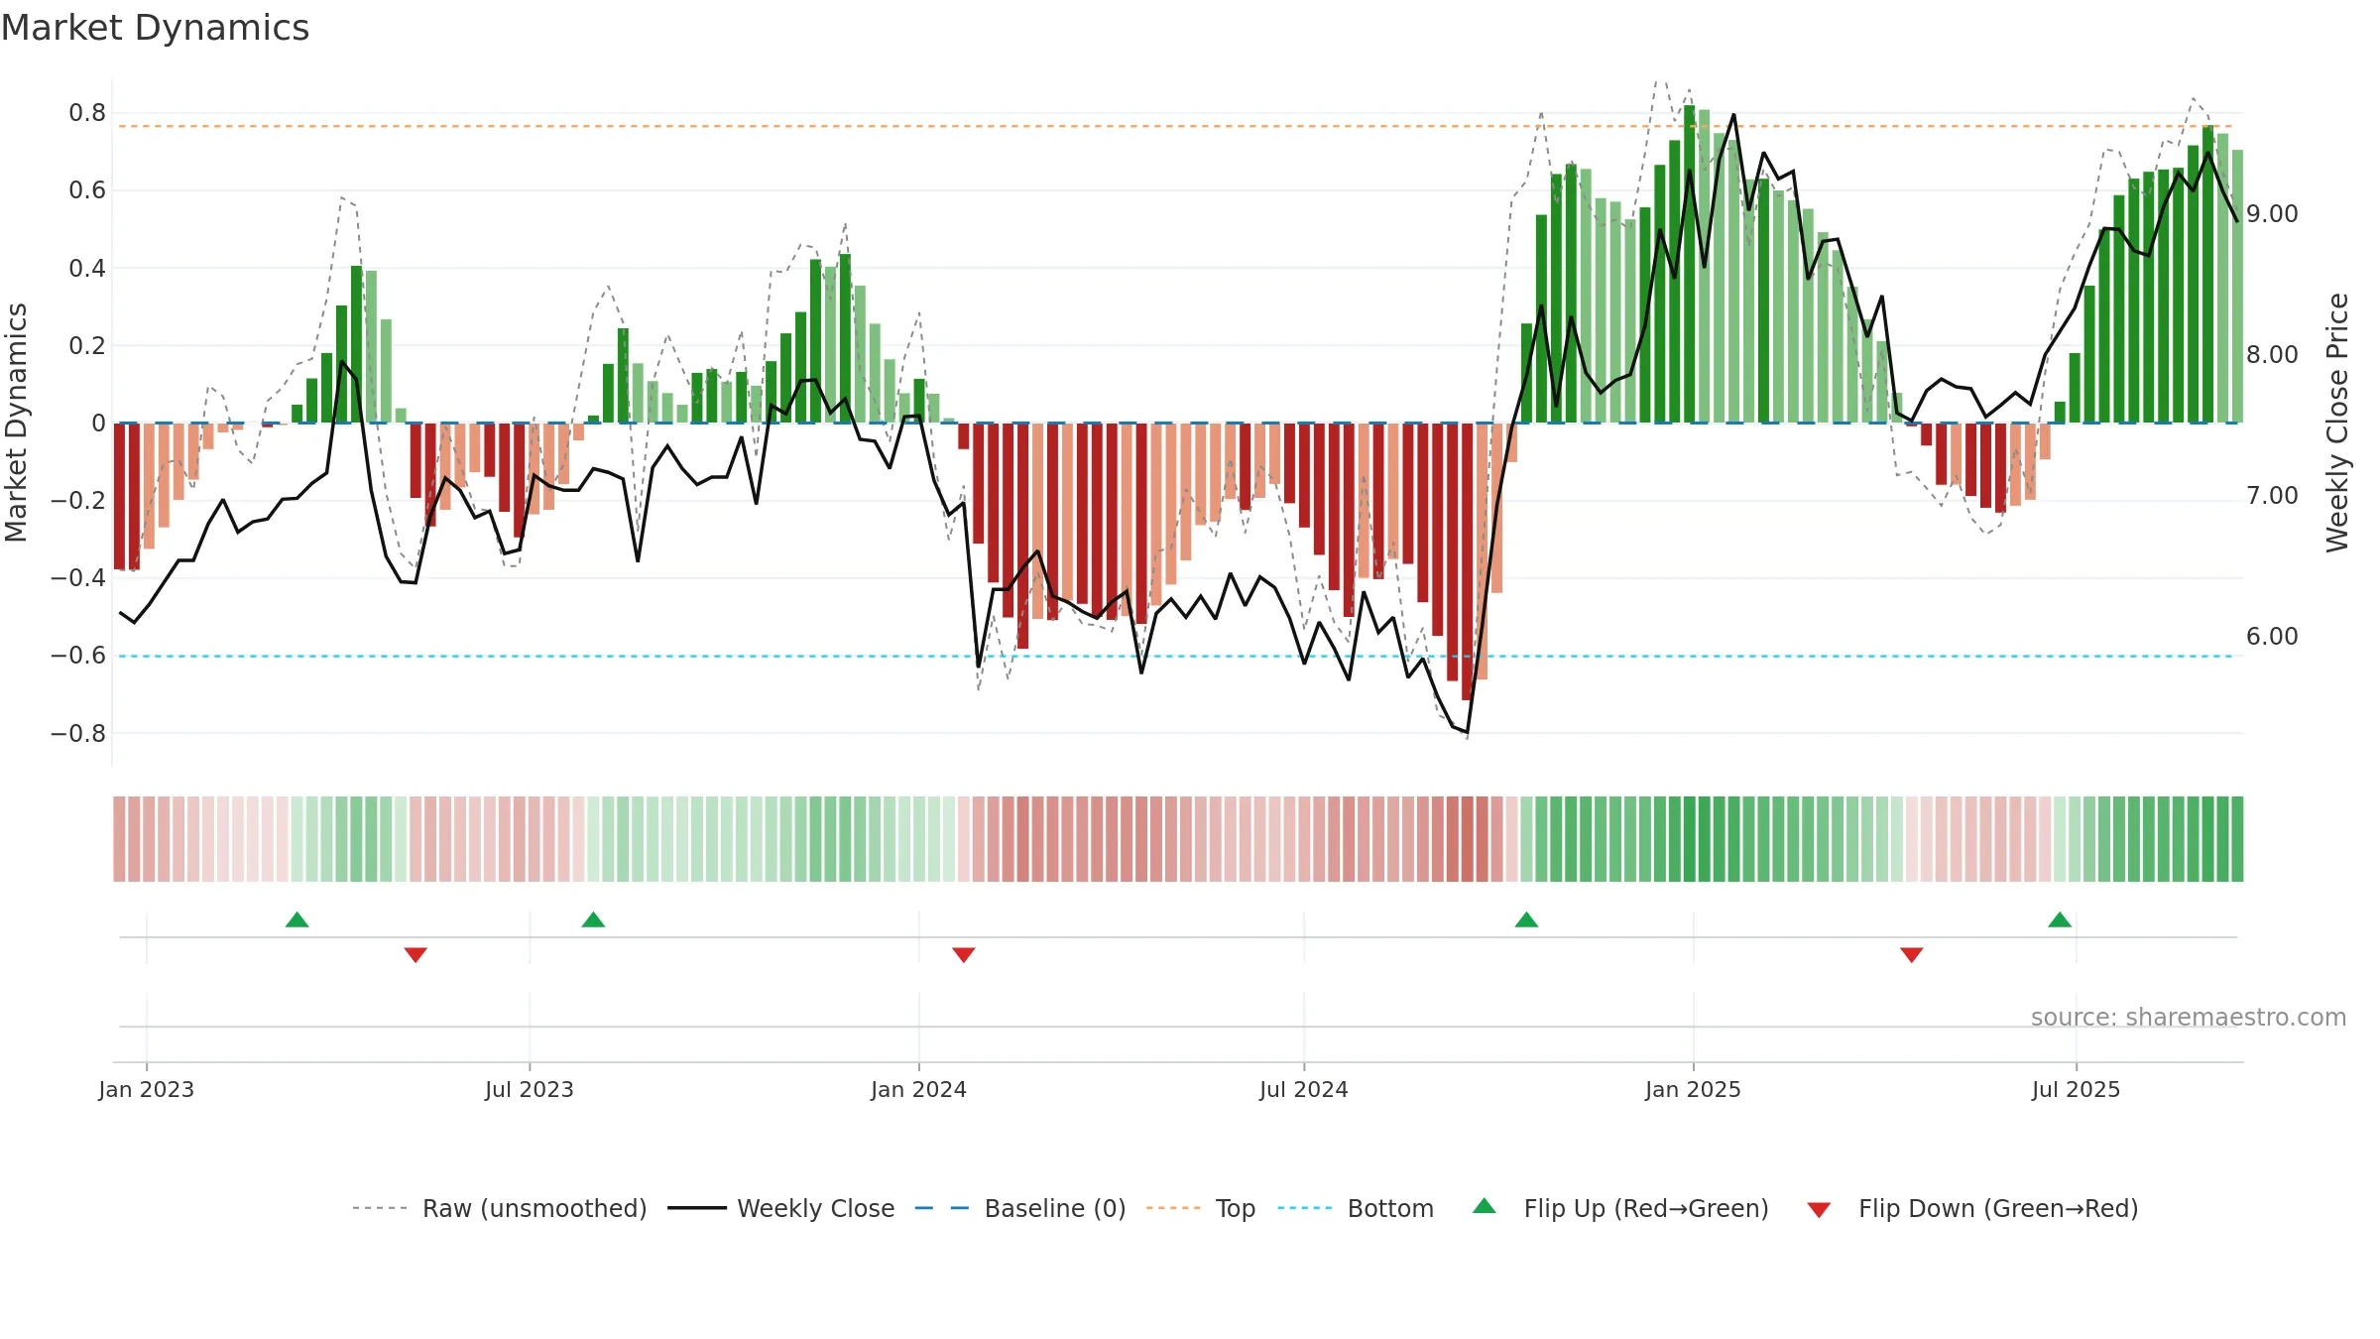
Task: Click the 8.00 price axis label
Action: tap(2272, 355)
